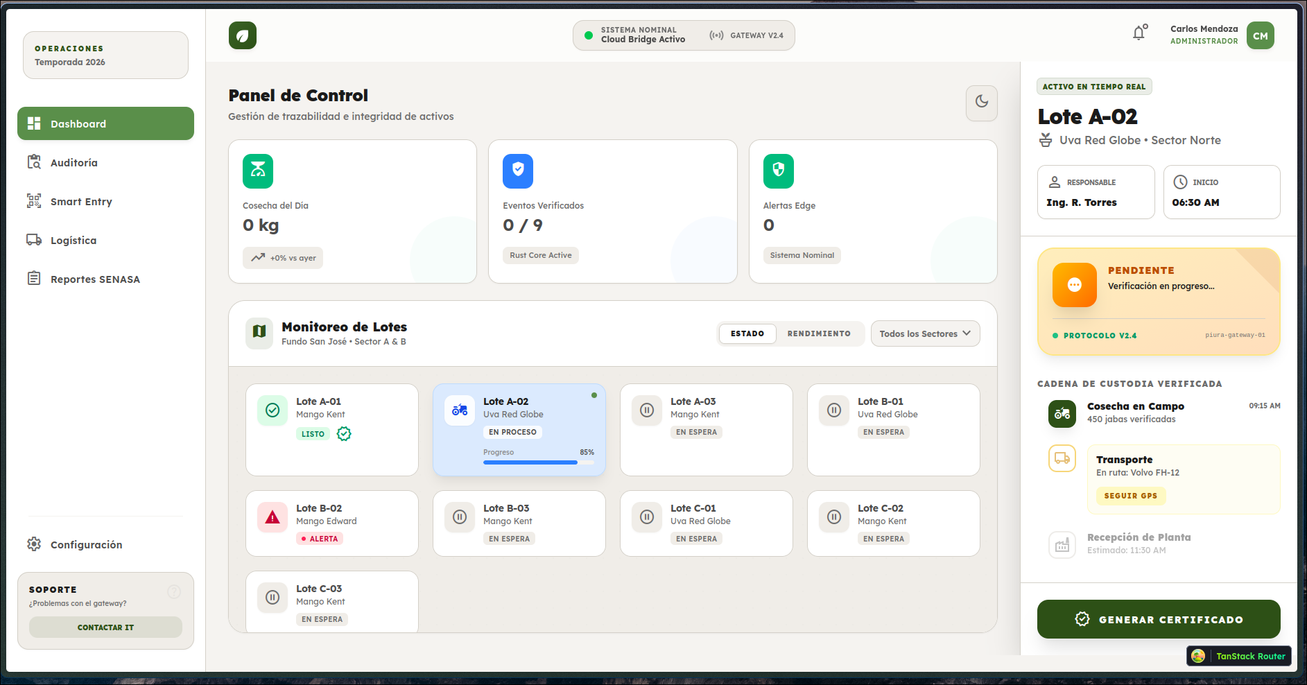This screenshot has height=685, width=1307.
Task: Click the Dashboard grid icon
Action: click(x=34, y=123)
